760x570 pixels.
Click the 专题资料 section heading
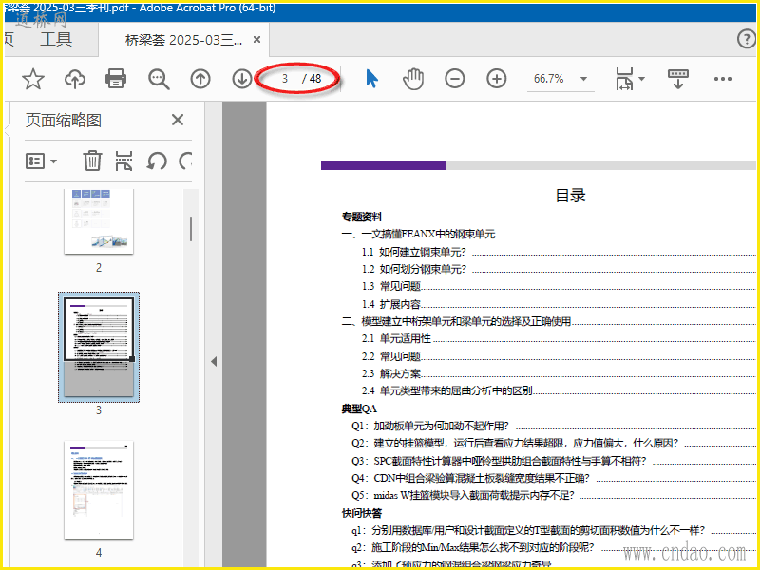coord(362,217)
